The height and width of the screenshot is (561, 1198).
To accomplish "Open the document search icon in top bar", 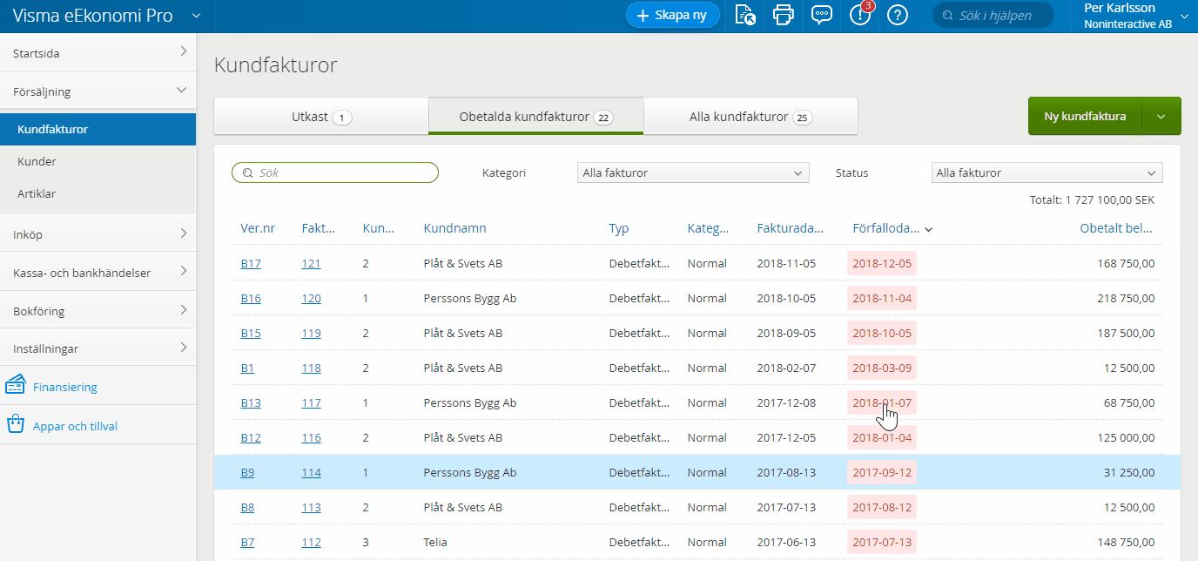I will click(745, 15).
